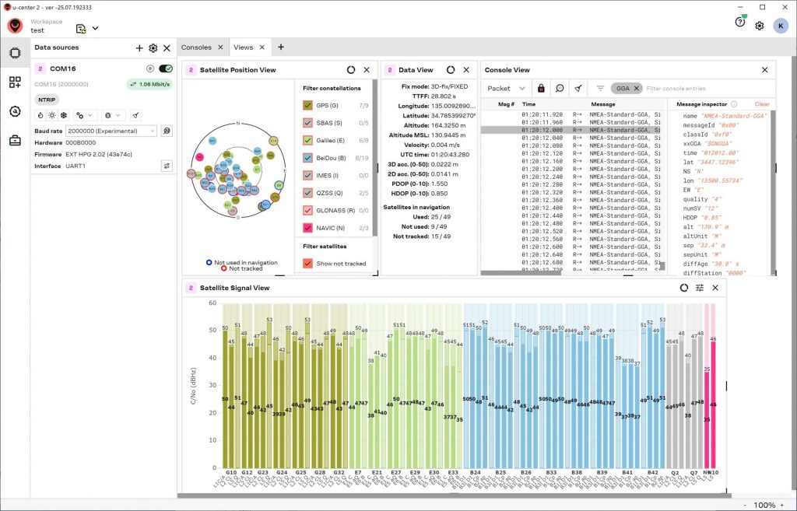The width and height of the screenshot is (797, 511).
Task: Switch to the Consoles tab
Action: point(196,47)
